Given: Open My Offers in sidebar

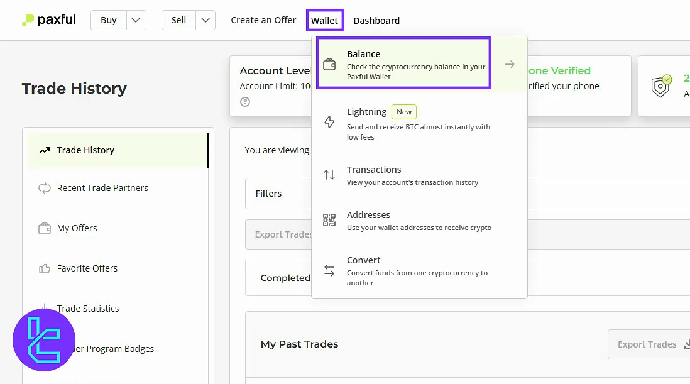Looking at the screenshot, I should (x=77, y=228).
